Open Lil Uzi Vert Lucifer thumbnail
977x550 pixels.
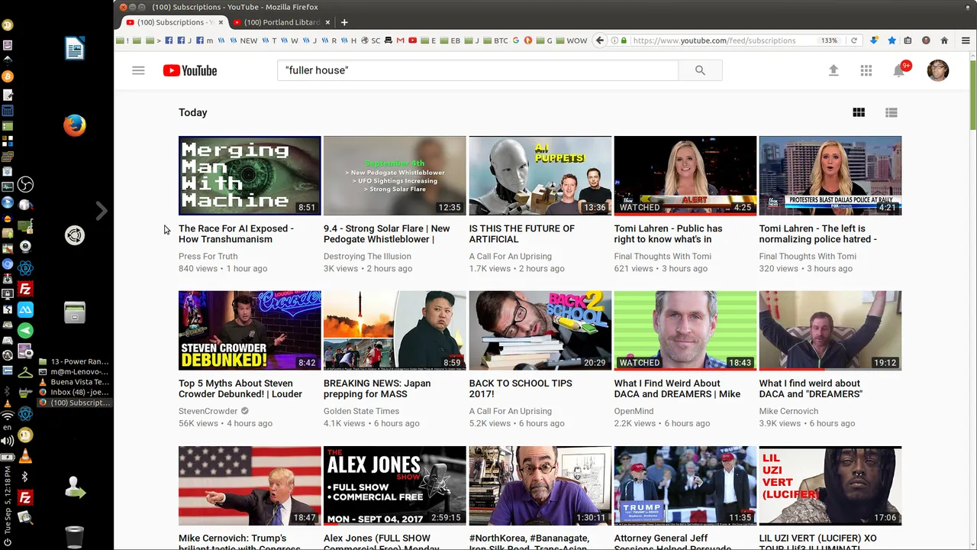point(830,486)
